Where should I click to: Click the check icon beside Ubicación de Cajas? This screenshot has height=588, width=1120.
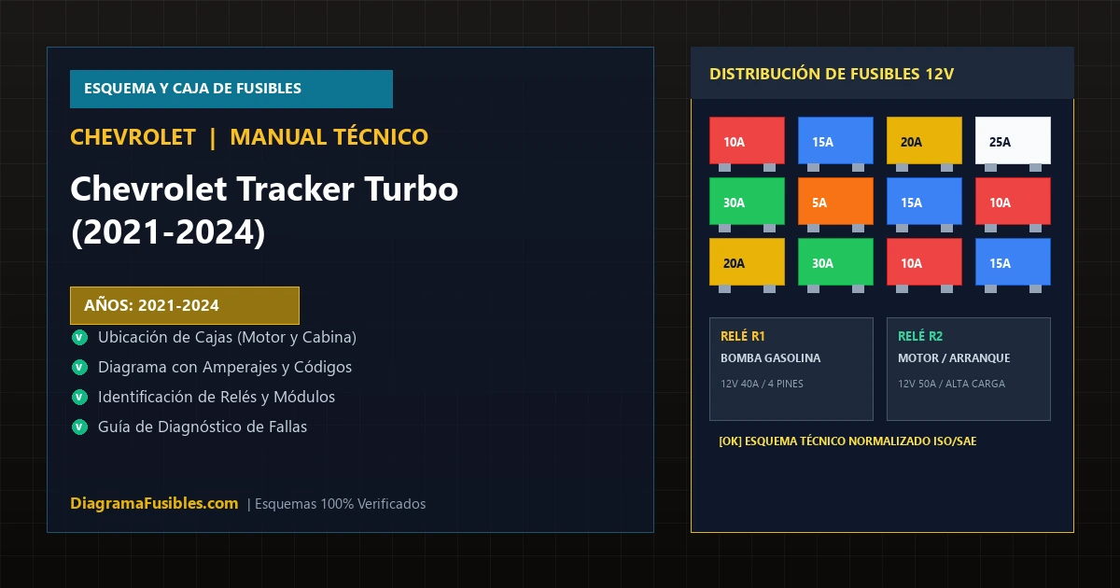[79, 338]
